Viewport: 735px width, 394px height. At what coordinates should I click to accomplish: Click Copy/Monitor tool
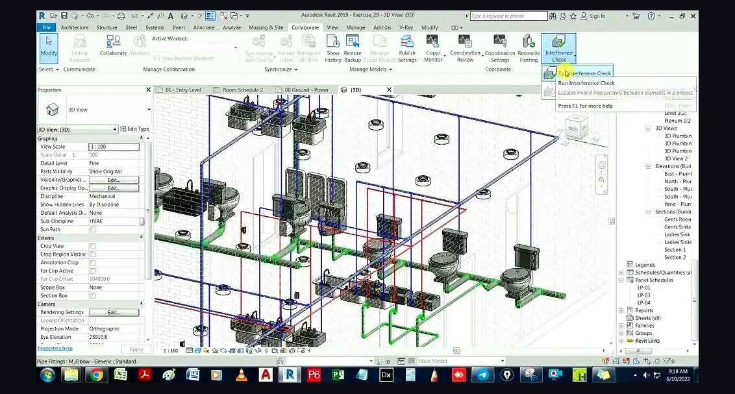pyautogui.click(x=433, y=48)
